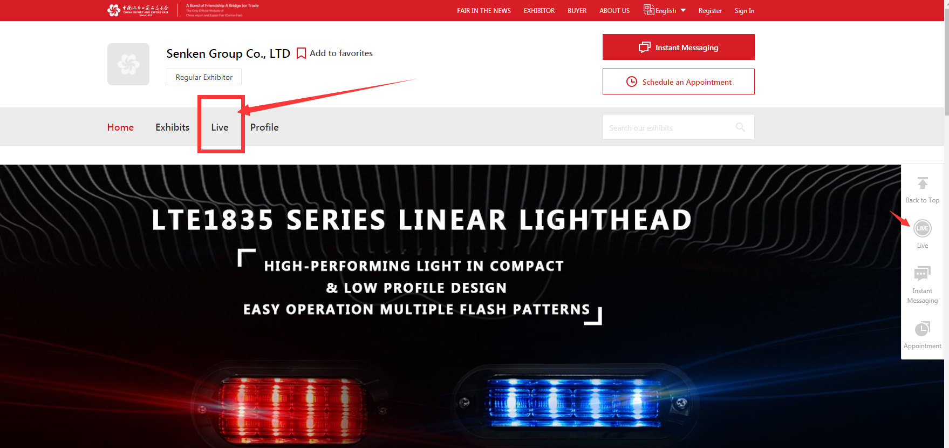Open the circular LIVE icon in sidebar
The width and height of the screenshot is (949, 448).
(x=922, y=228)
